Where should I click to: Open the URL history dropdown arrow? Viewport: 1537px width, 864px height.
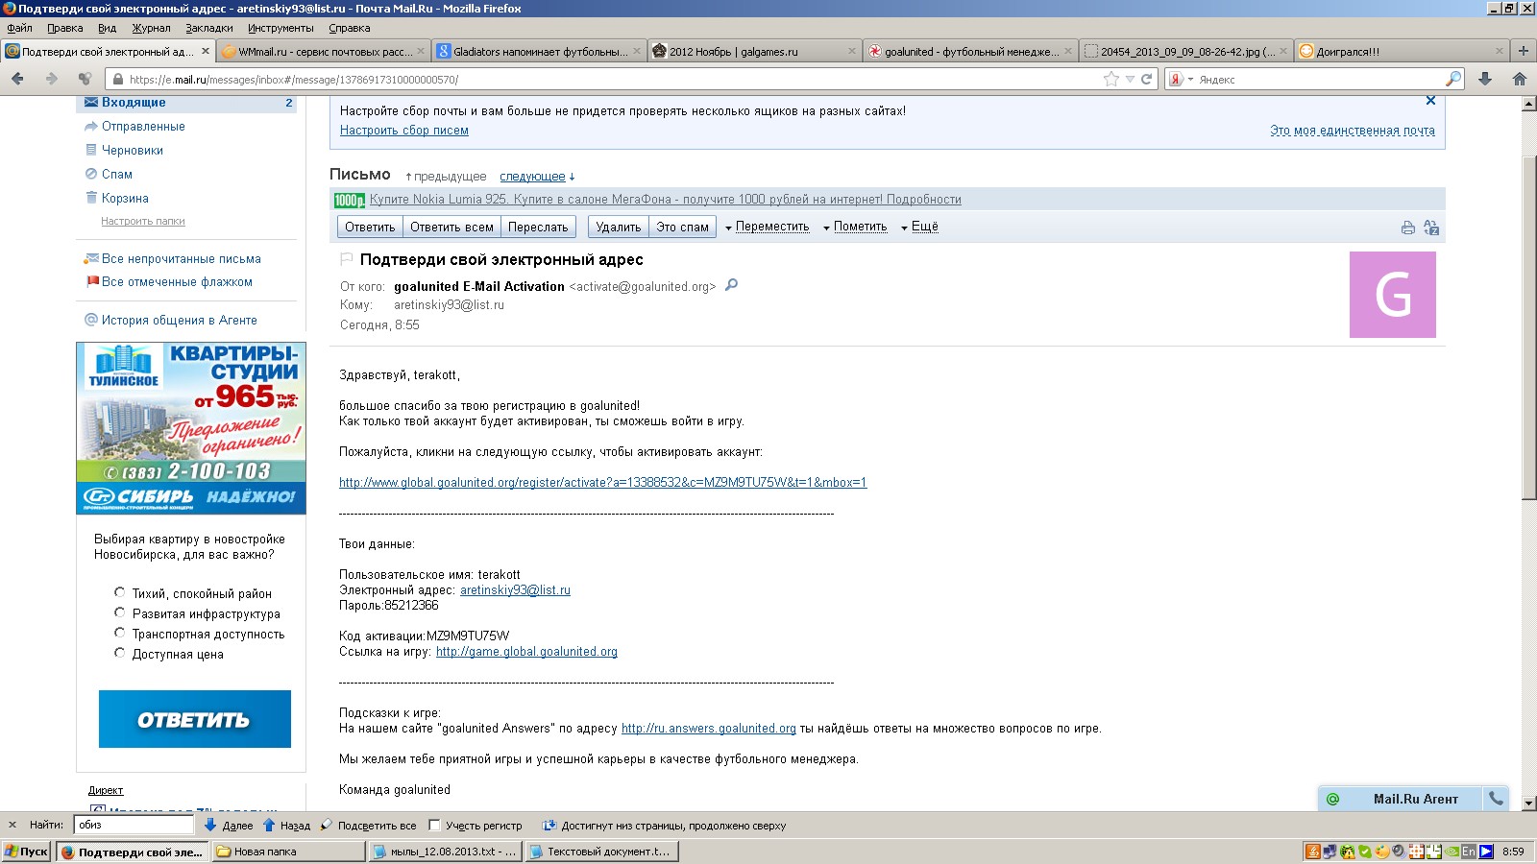click(1131, 80)
